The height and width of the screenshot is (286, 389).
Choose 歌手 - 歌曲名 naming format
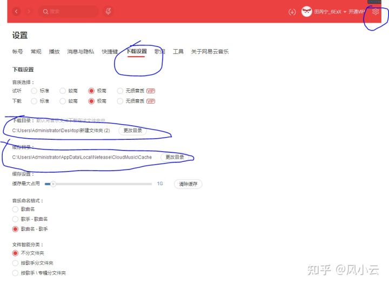(15, 219)
